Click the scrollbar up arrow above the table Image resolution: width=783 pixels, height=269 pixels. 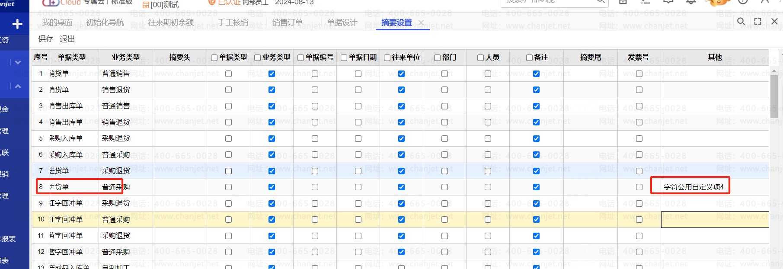tap(774, 71)
